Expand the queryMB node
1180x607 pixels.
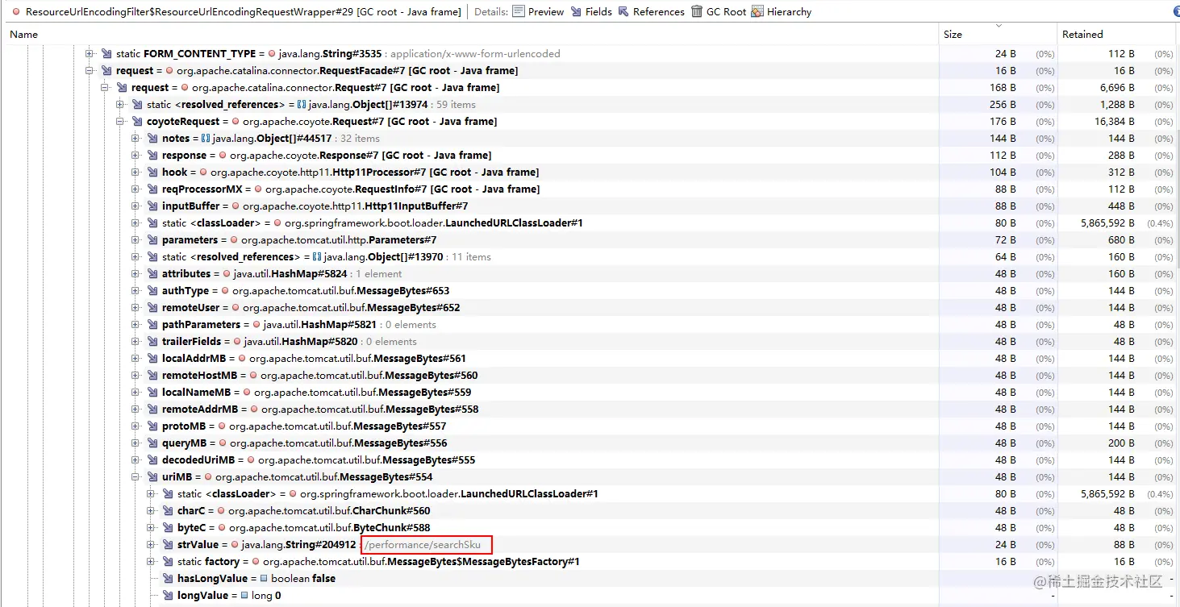click(x=135, y=443)
